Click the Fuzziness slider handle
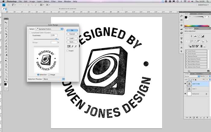 pyautogui.click(x=56, y=39)
